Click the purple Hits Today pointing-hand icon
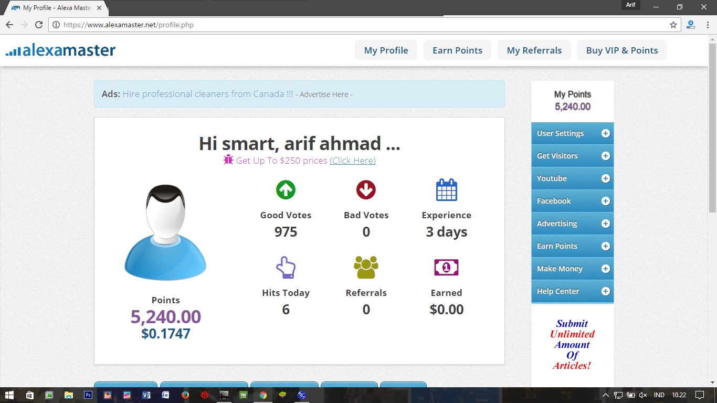 point(286,268)
